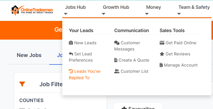Click the contract icon beside Manage Account
The width and height of the screenshot is (213, 109).
pos(161,65)
